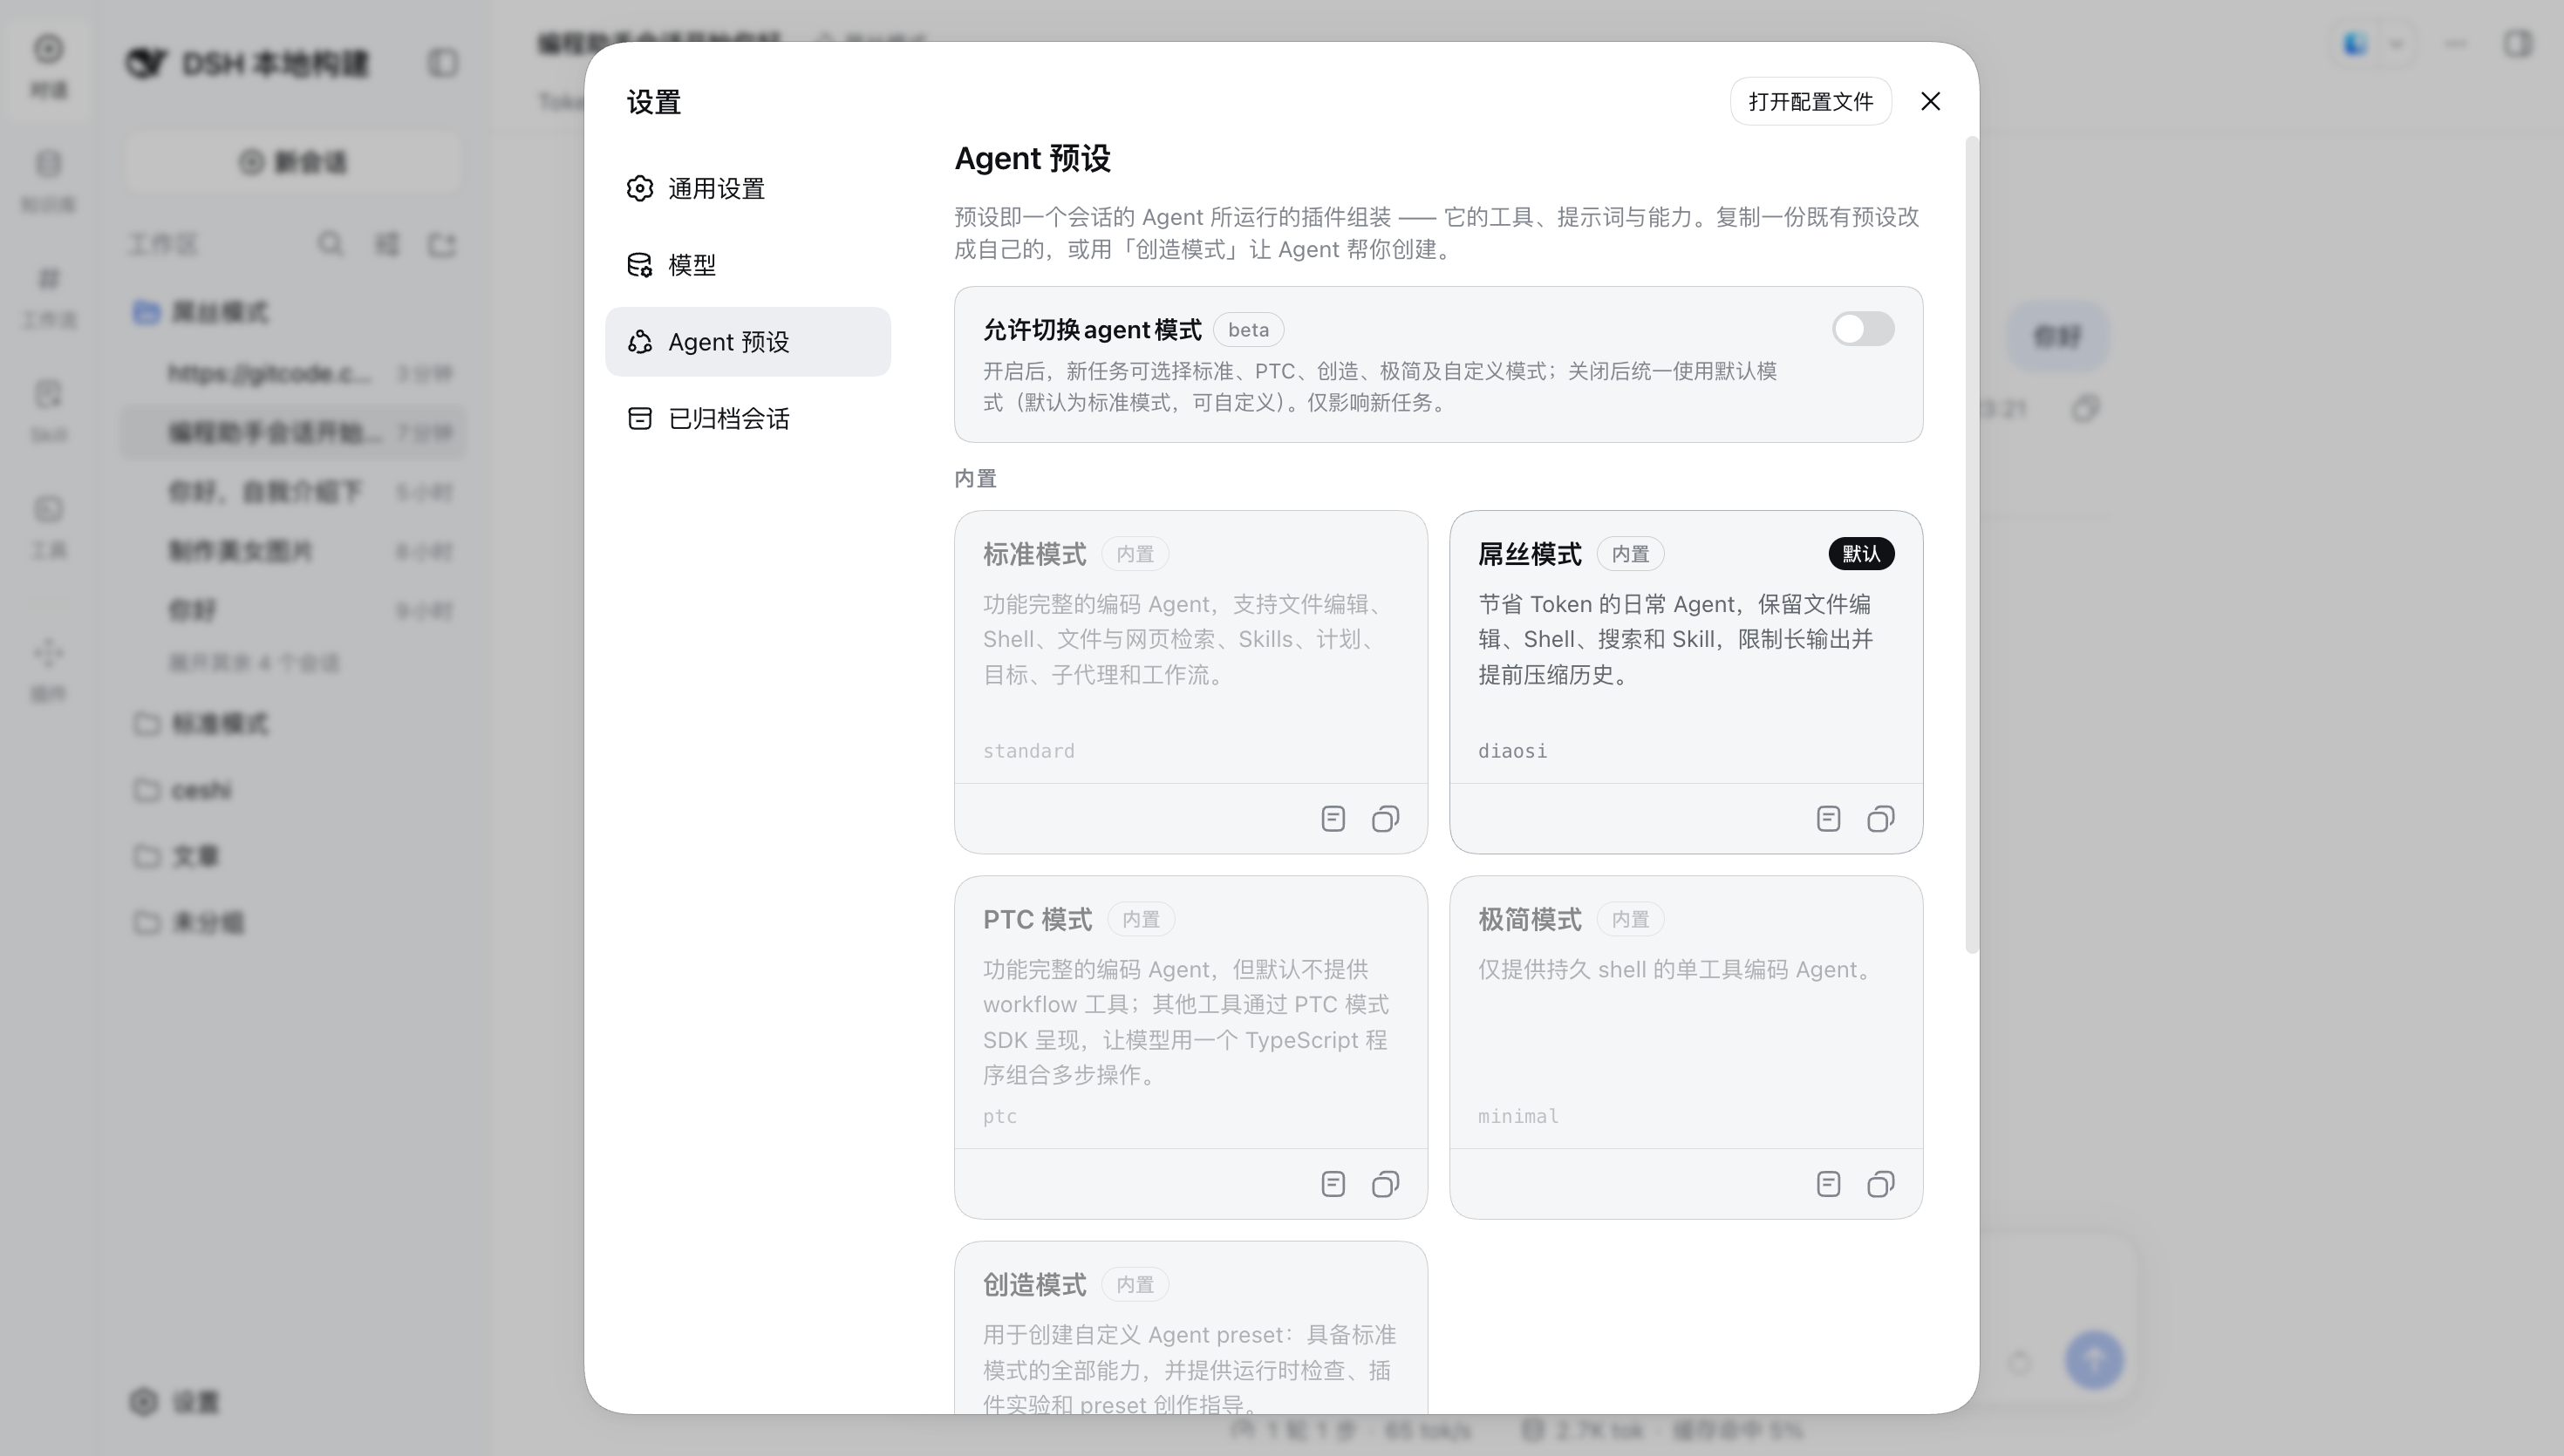Click the sidebar collapse icon beside DSH 本地构建
2564x1456 pixels.
click(443, 63)
